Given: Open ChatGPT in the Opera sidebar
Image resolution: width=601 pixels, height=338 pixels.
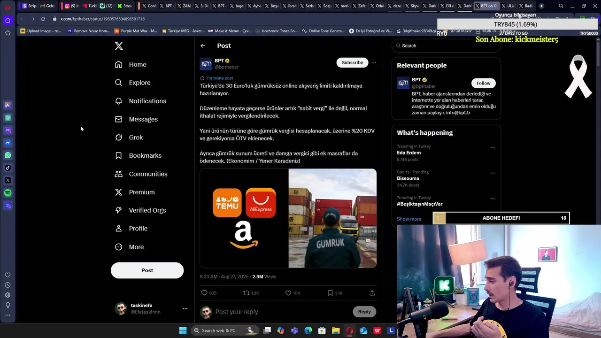Looking at the screenshot, I should 8,118.
